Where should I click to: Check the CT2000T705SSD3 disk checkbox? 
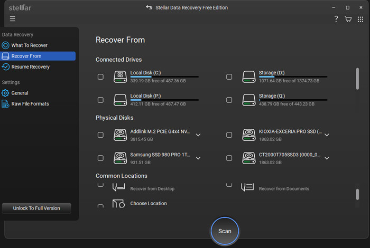(229, 158)
